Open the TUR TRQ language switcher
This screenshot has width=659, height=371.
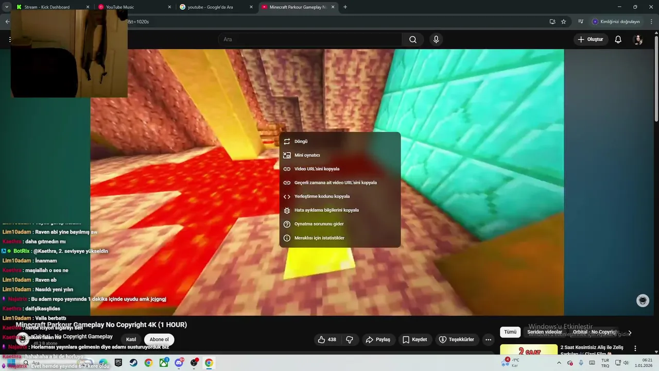coord(605,363)
